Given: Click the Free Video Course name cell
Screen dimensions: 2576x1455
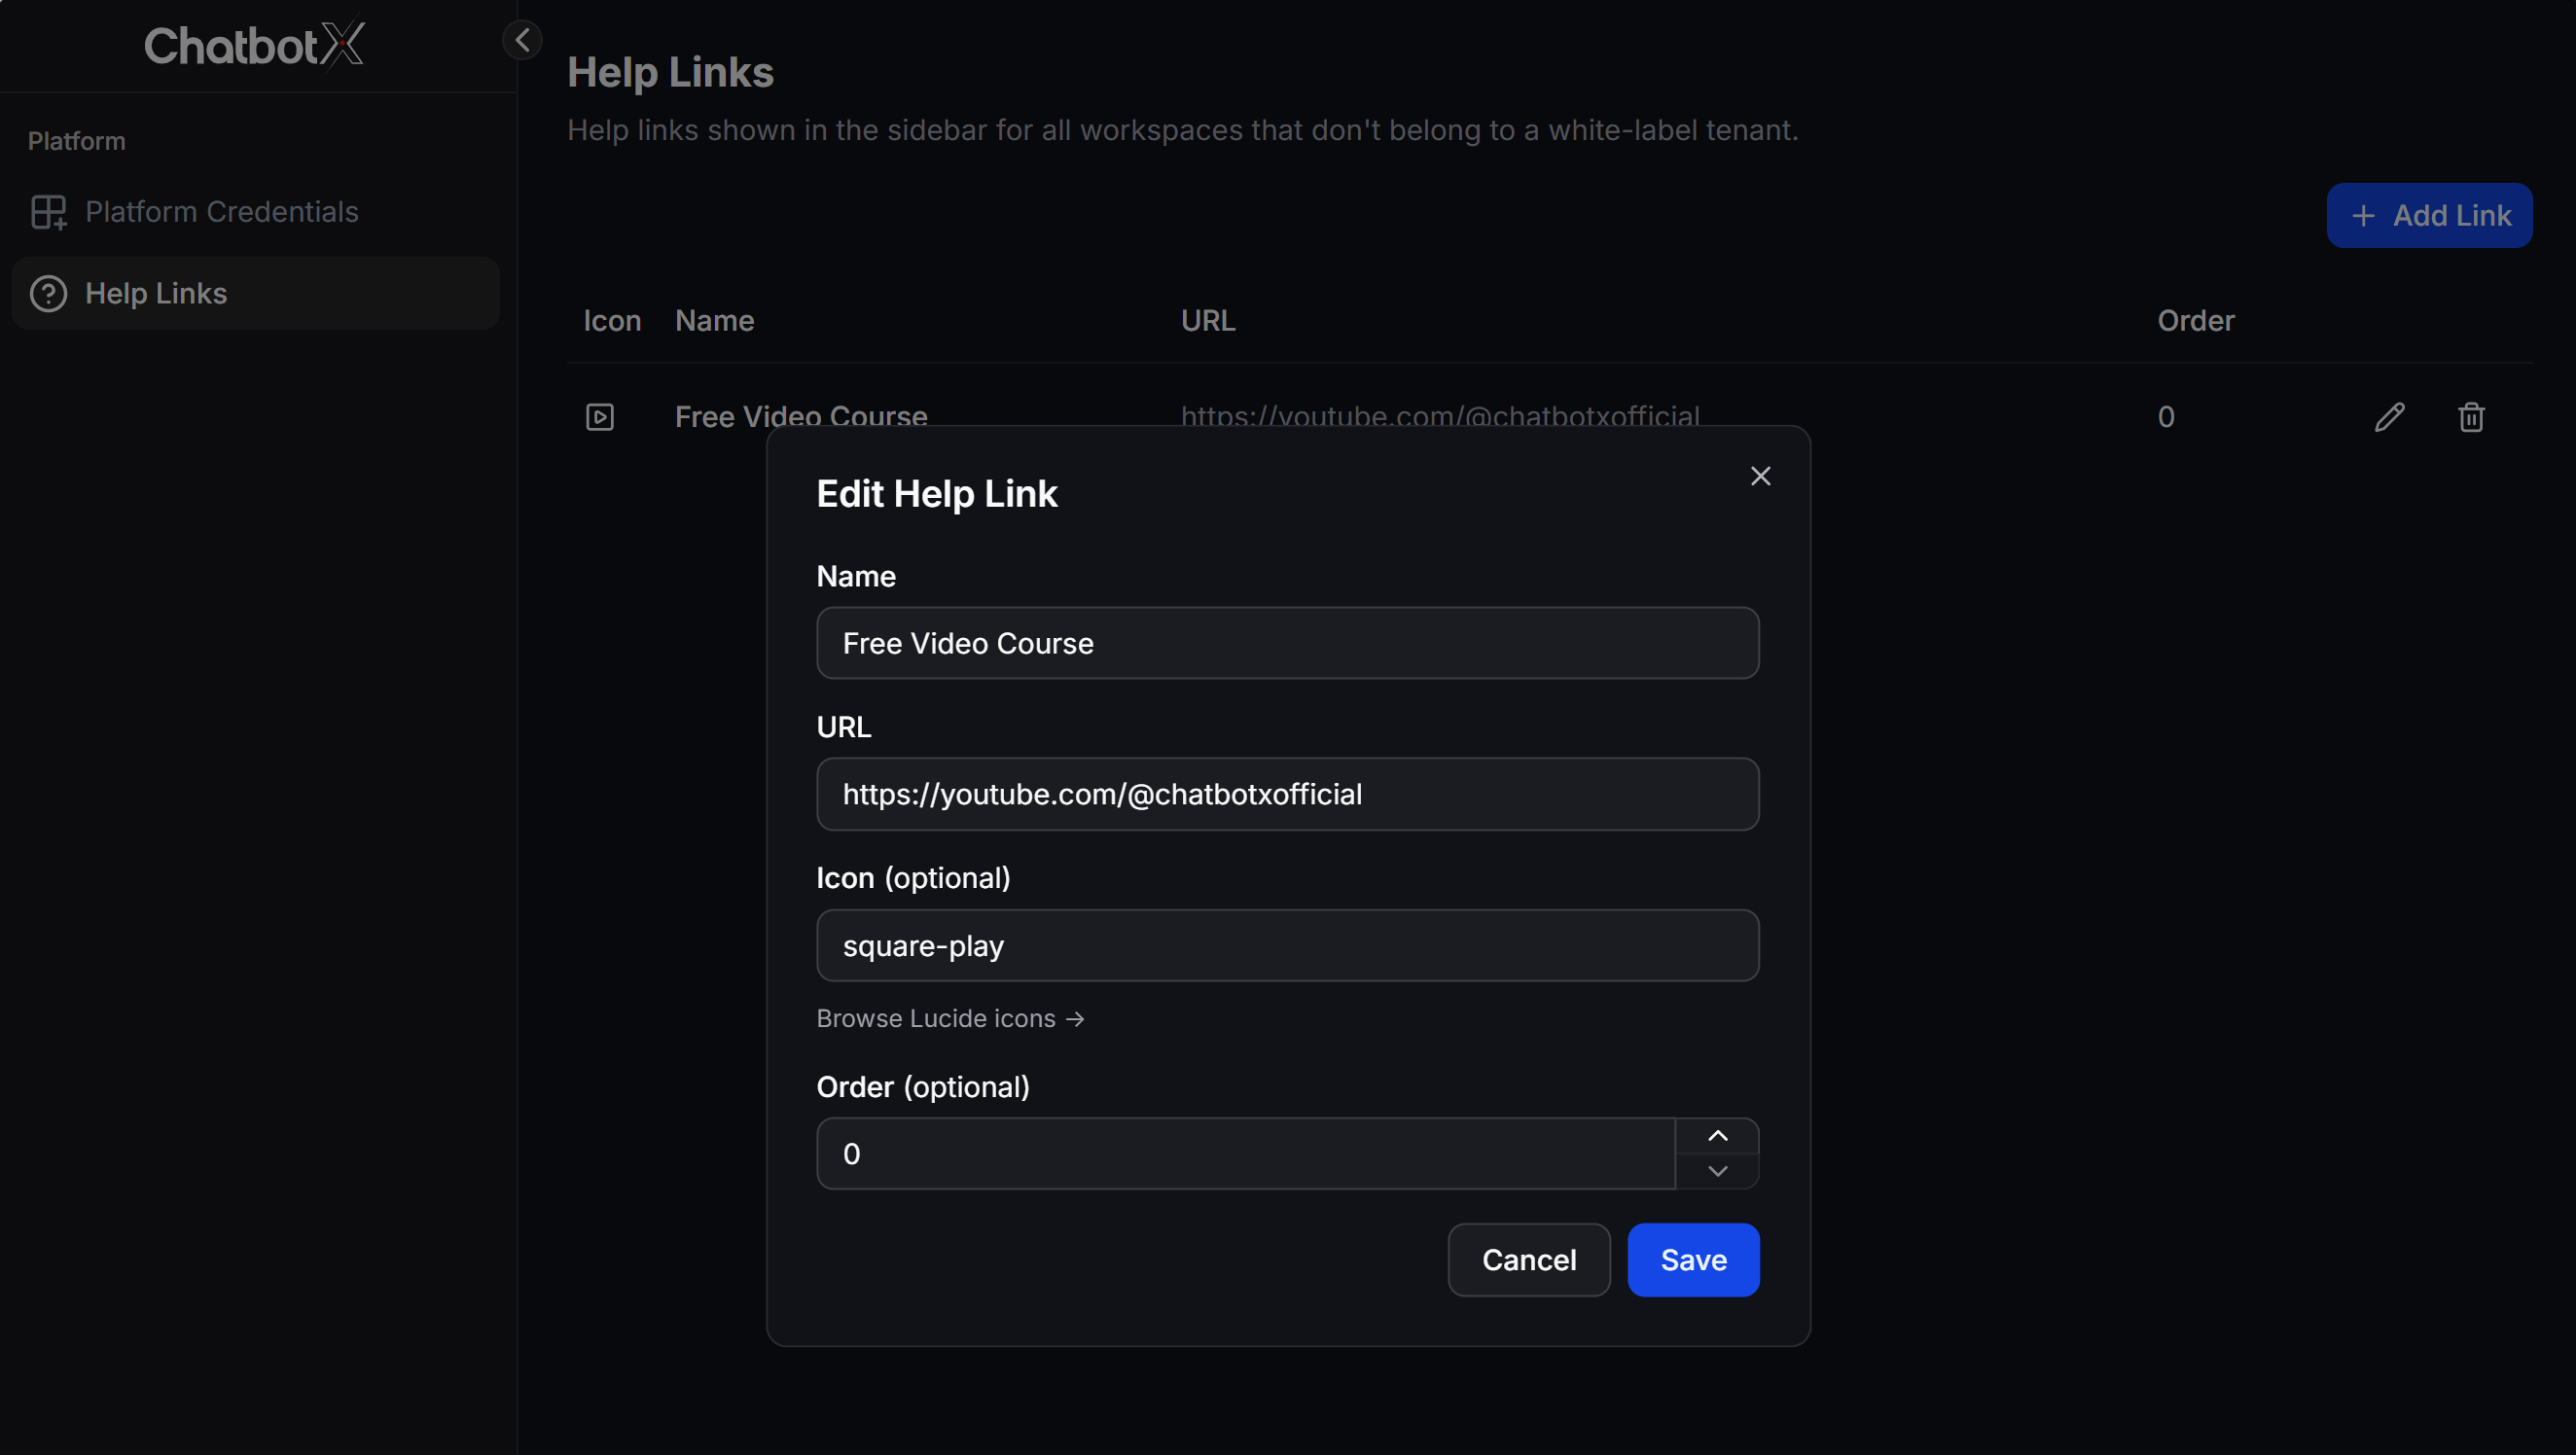Looking at the screenshot, I should click(x=801, y=416).
